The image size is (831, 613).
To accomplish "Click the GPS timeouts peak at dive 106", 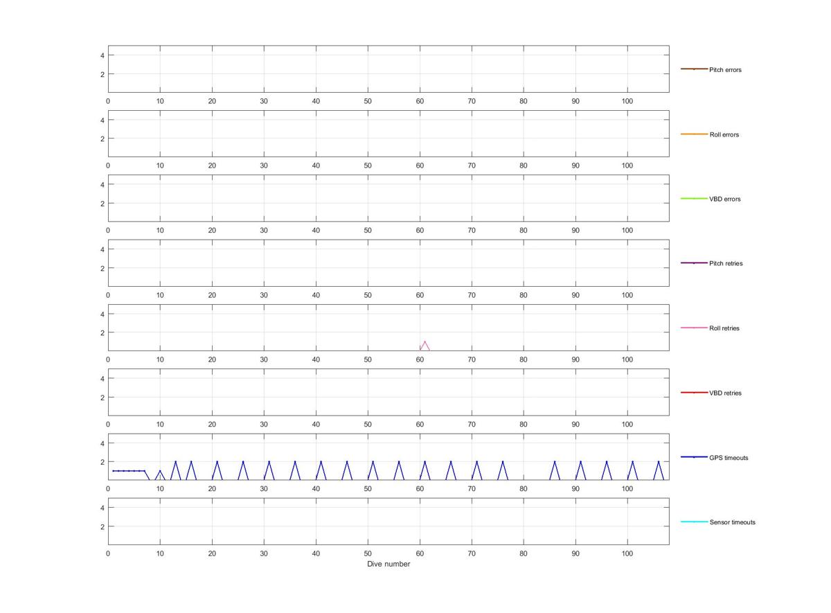I will [659, 461].
